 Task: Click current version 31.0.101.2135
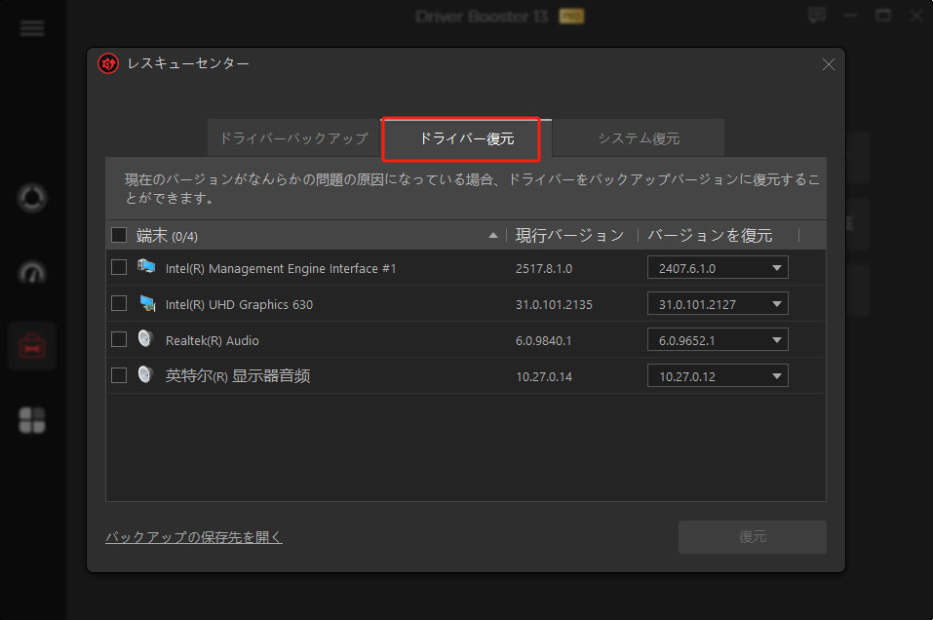pyautogui.click(x=554, y=305)
